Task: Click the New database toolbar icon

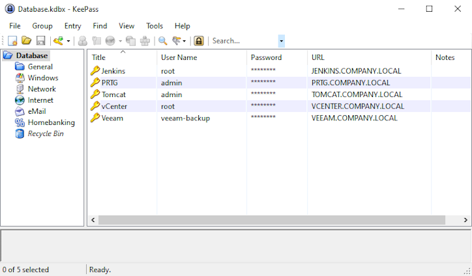Action: pyautogui.click(x=12, y=40)
